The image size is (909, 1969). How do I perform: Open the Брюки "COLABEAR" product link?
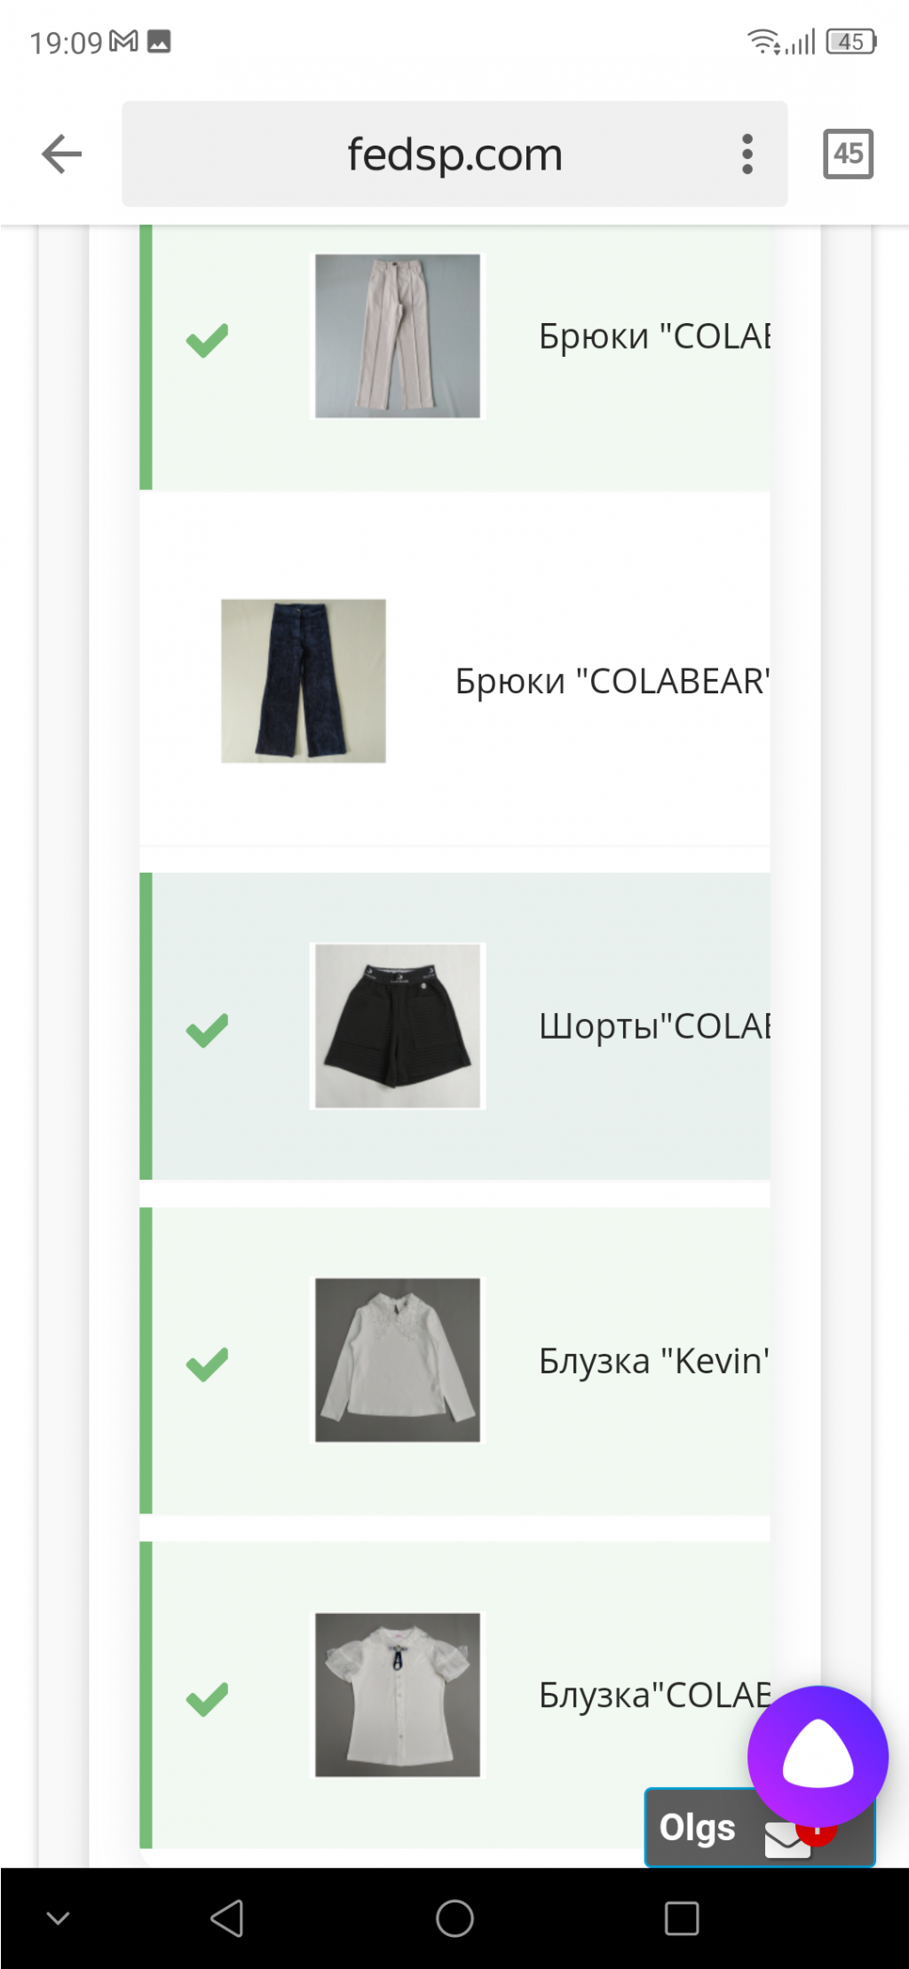pos(613,682)
